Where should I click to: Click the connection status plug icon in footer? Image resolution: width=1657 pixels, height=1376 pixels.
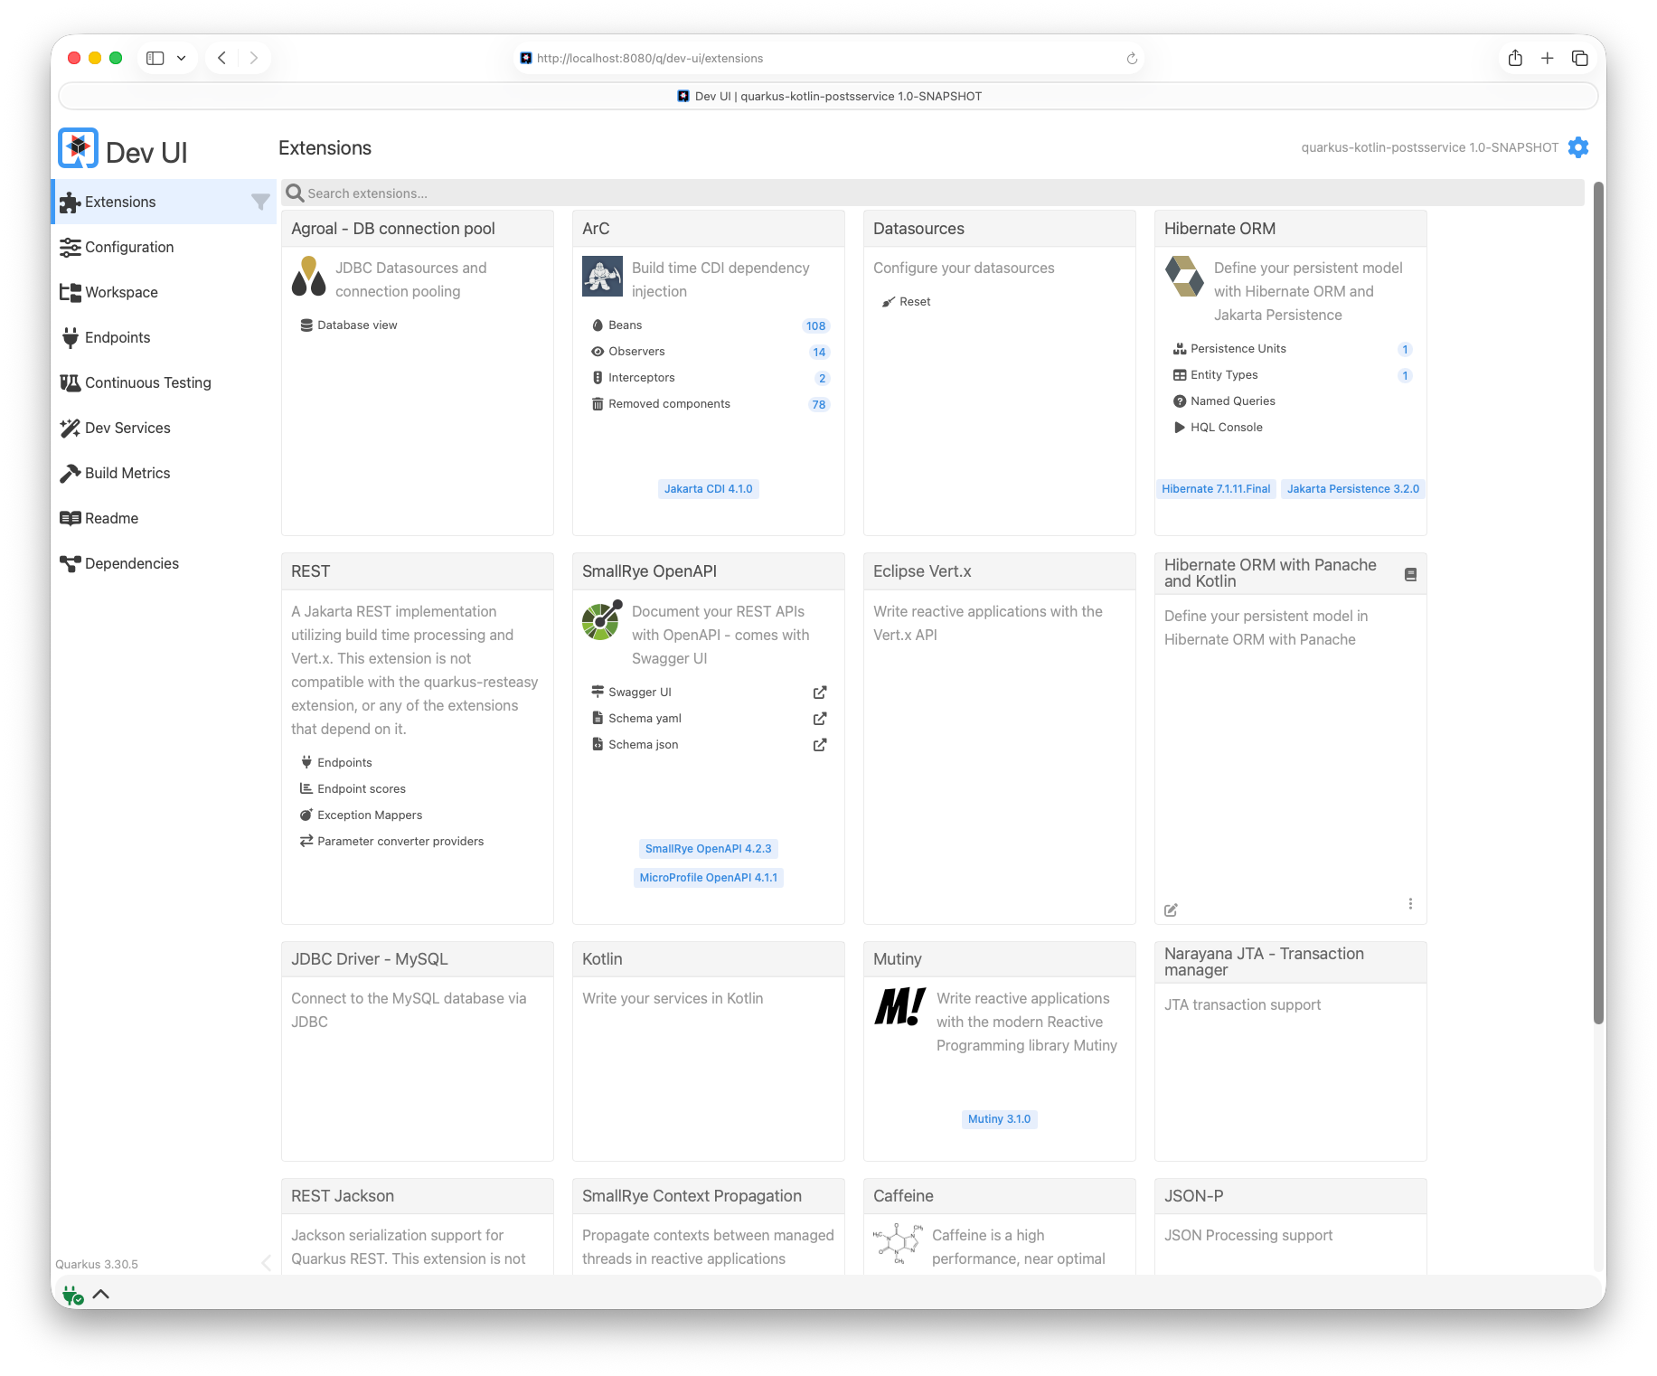72,1296
